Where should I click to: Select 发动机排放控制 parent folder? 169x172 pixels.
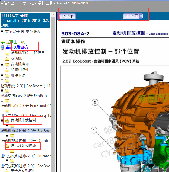pyautogui.click(x=23, y=120)
